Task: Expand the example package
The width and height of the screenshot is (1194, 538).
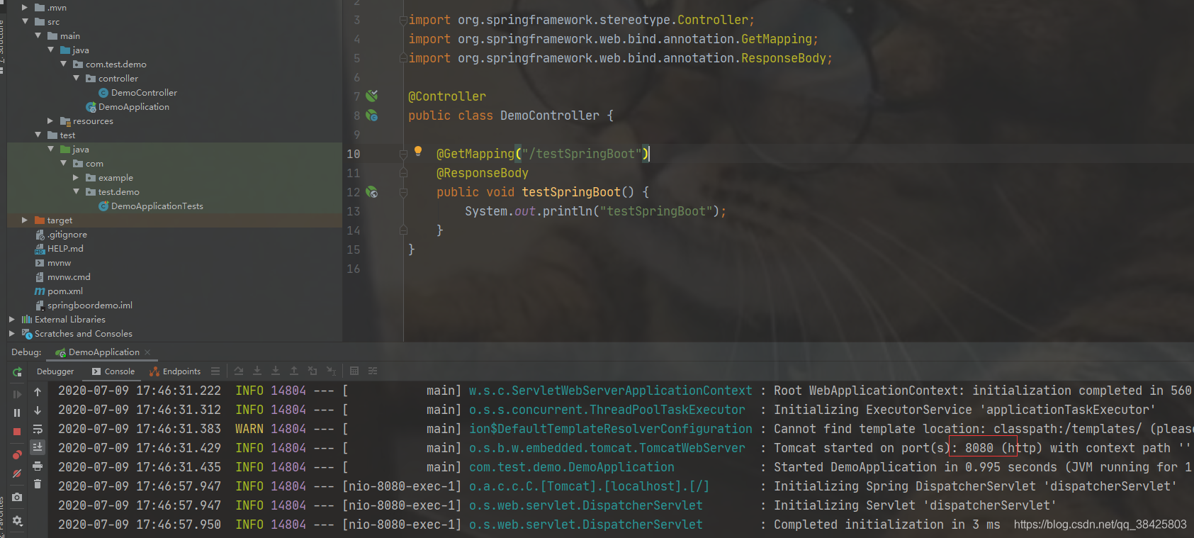Action: pos(77,177)
